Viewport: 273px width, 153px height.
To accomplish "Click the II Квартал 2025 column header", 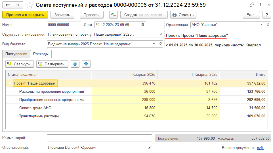I will [x=189, y=75].
